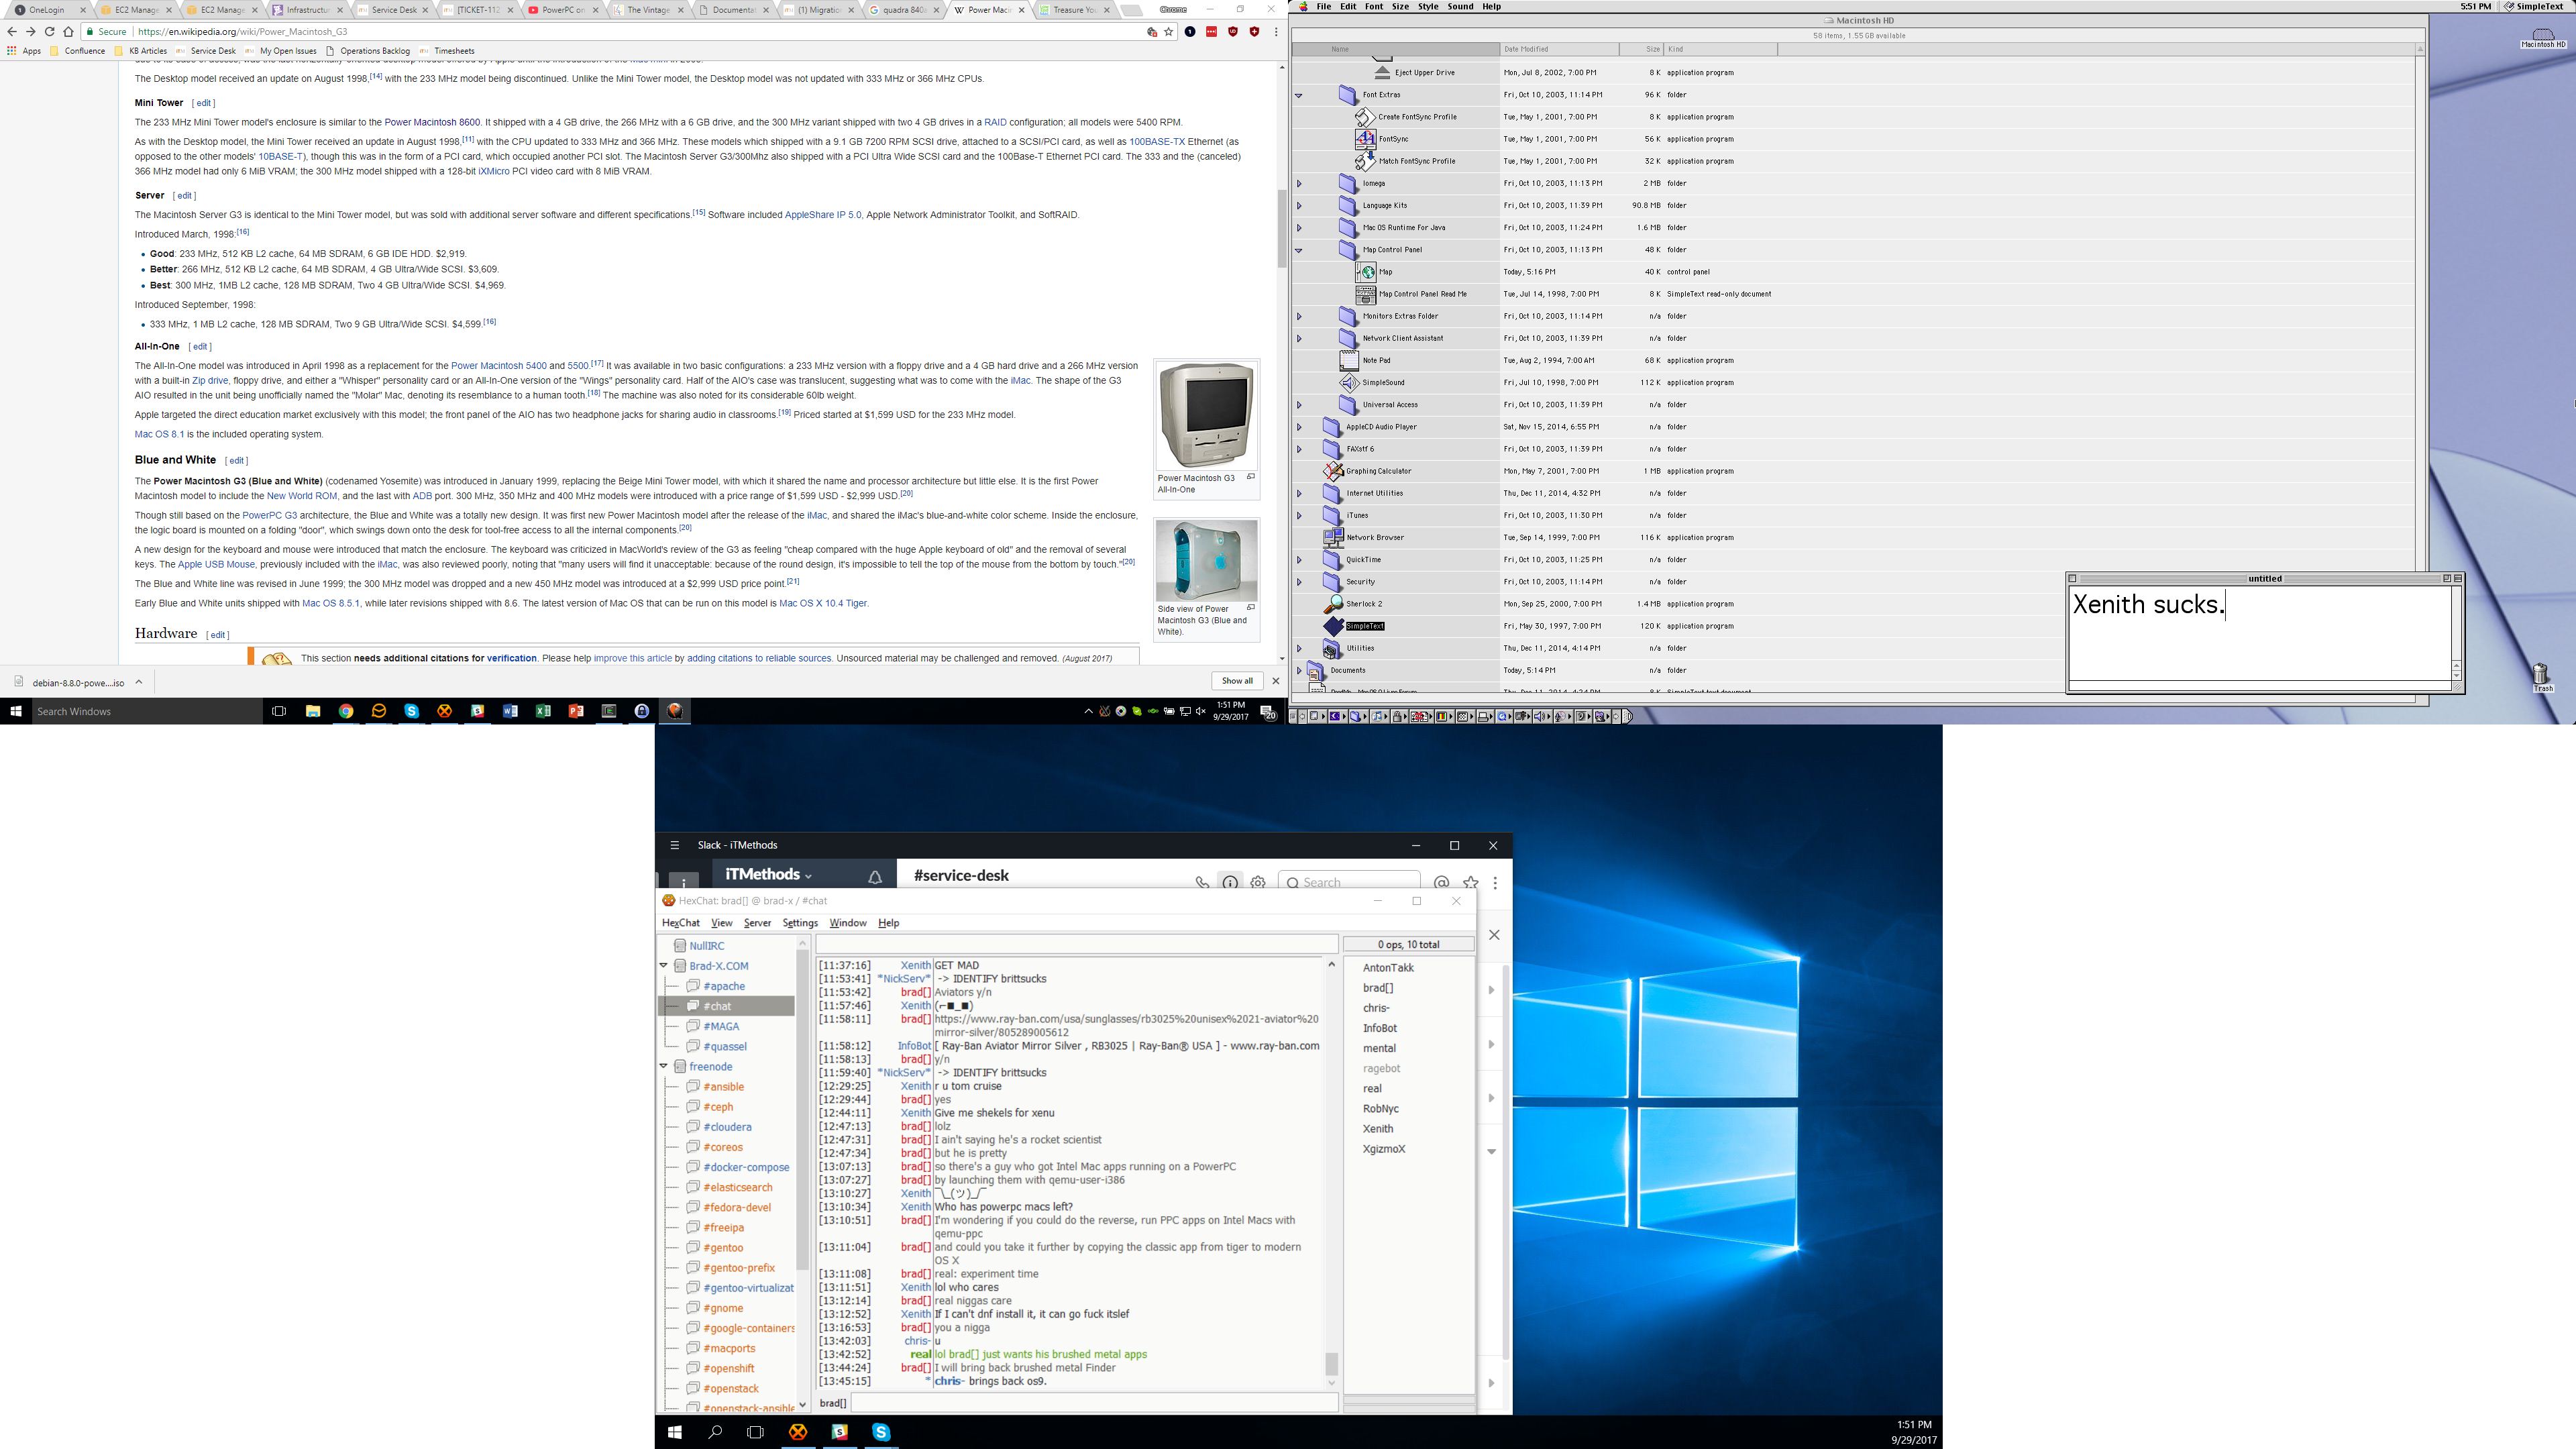Select the #ansible channel in HexChat
Image resolution: width=2576 pixels, height=1449 pixels.
pyautogui.click(x=723, y=1087)
